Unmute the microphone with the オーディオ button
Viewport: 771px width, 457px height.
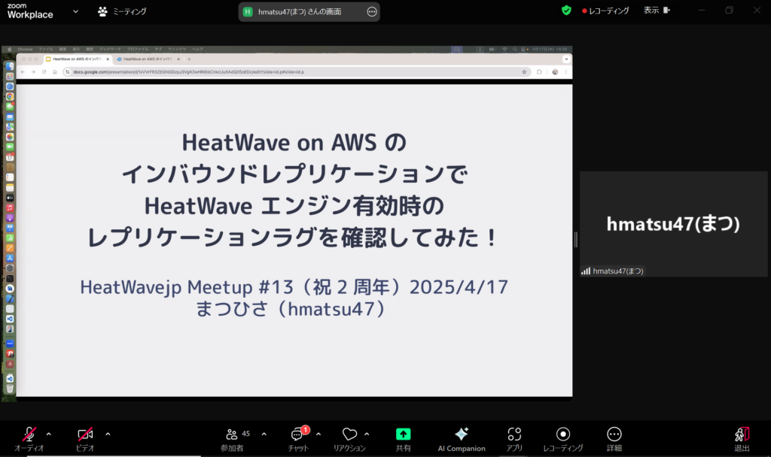[29, 439]
